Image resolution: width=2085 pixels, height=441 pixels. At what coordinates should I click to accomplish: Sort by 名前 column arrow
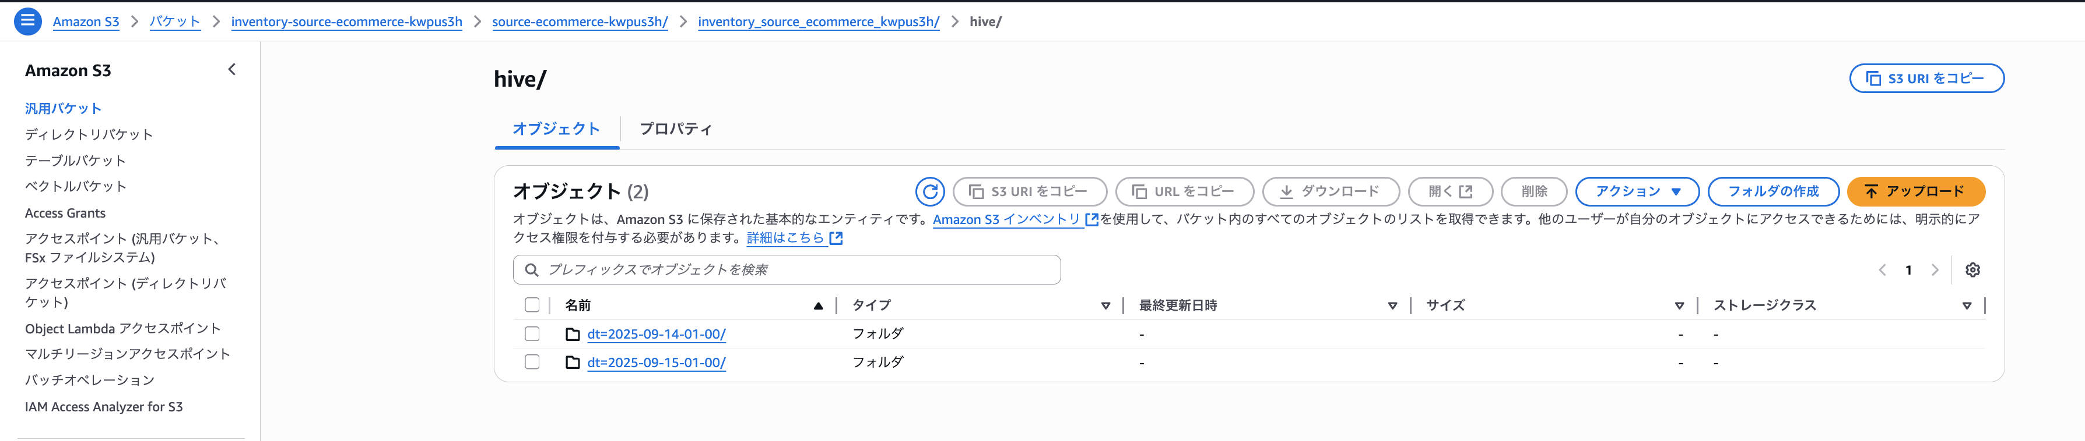point(818,305)
